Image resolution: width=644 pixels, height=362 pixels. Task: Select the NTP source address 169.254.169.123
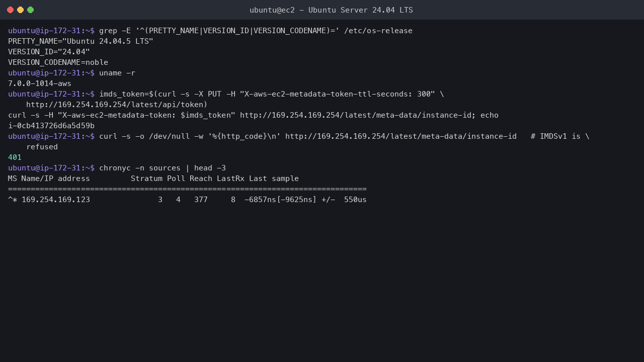pos(56,200)
